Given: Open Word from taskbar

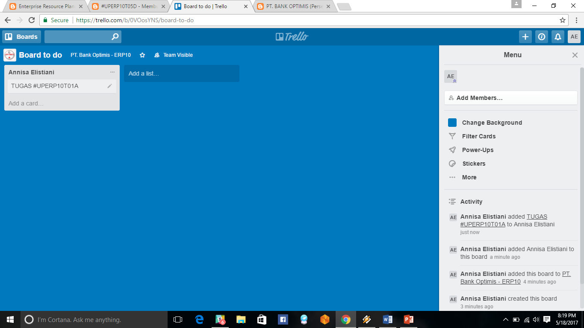Looking at the screenshot, I should tap(388, 319).
